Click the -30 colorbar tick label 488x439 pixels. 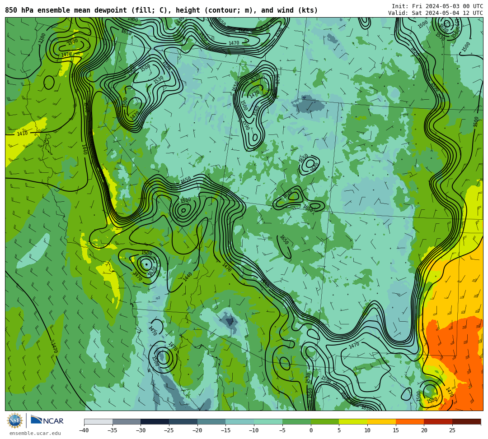pyautogui.click(x=141, y=430)
